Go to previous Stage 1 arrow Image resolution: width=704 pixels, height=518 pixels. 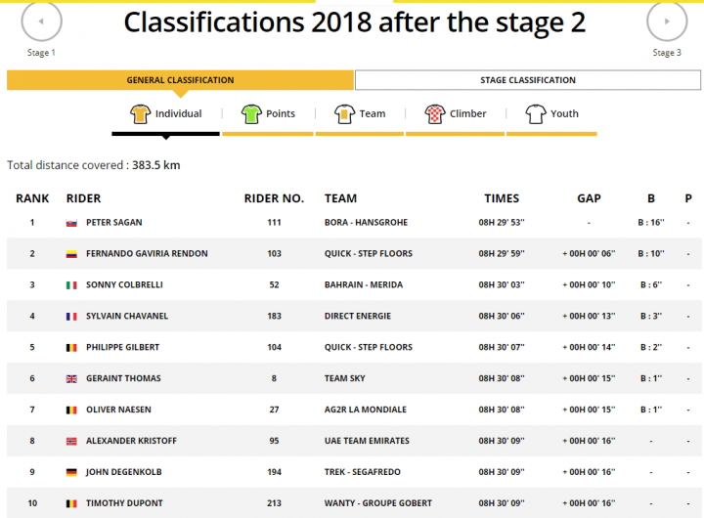pyautogui.click(x=41, y=22)
